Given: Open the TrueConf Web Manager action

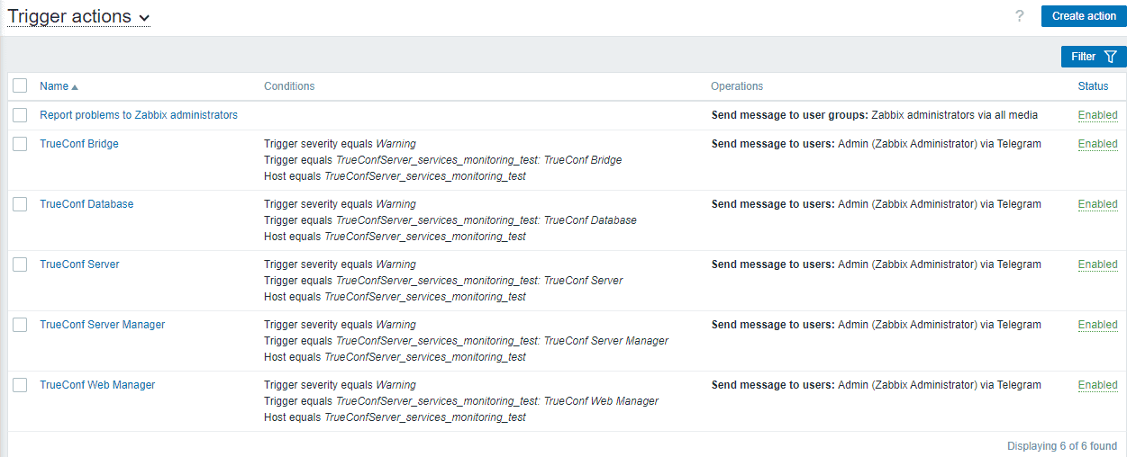Looking at the screenshot, I should coord(97,385).
